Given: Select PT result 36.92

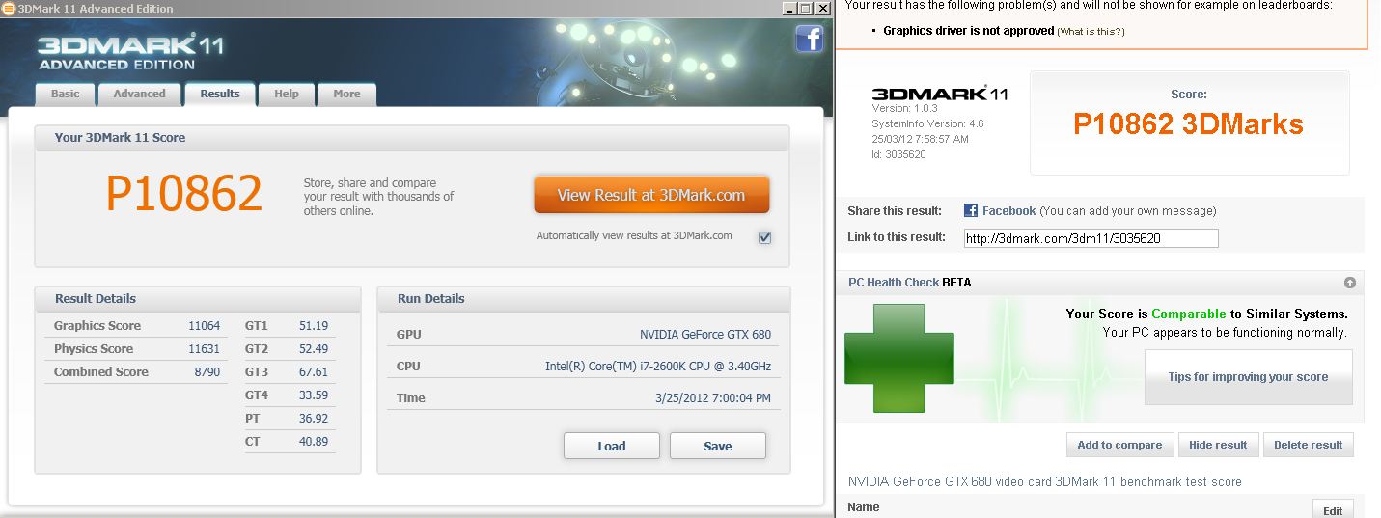Looking at the screenshot, I should (314, 419).
